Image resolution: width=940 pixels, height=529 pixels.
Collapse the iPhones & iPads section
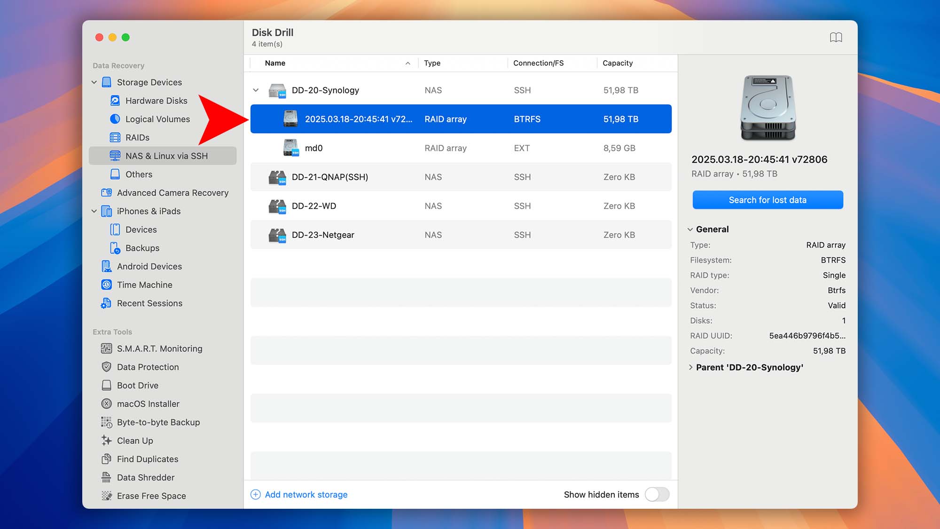click(94, 211)
